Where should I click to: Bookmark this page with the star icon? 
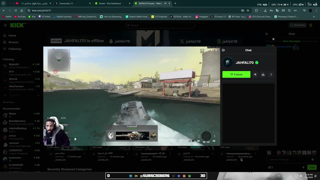tap(248, 10)
